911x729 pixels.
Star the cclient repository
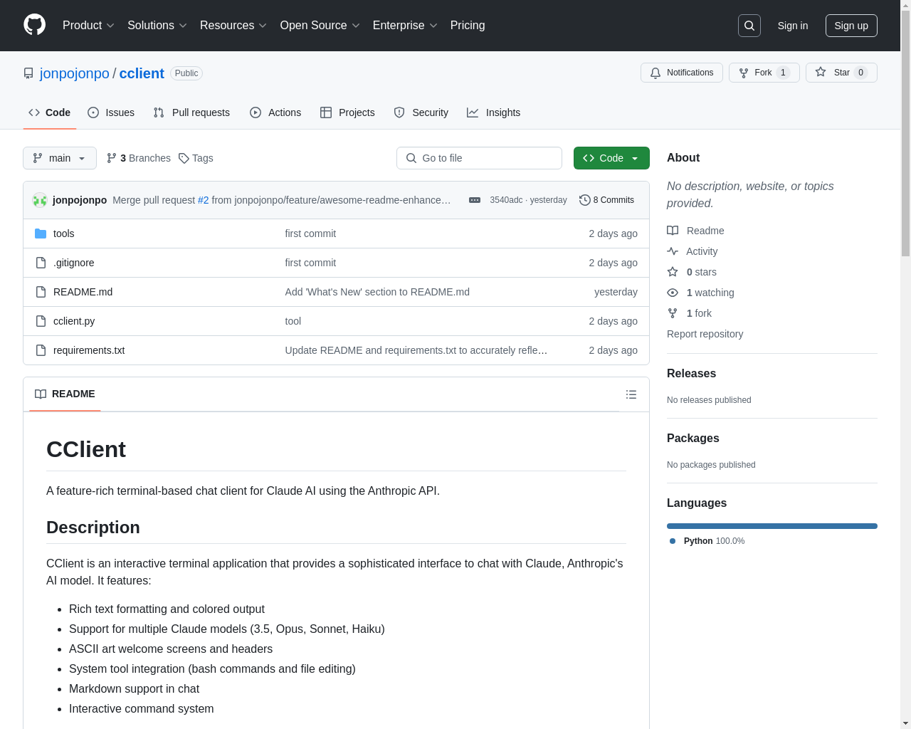(841, 73)
